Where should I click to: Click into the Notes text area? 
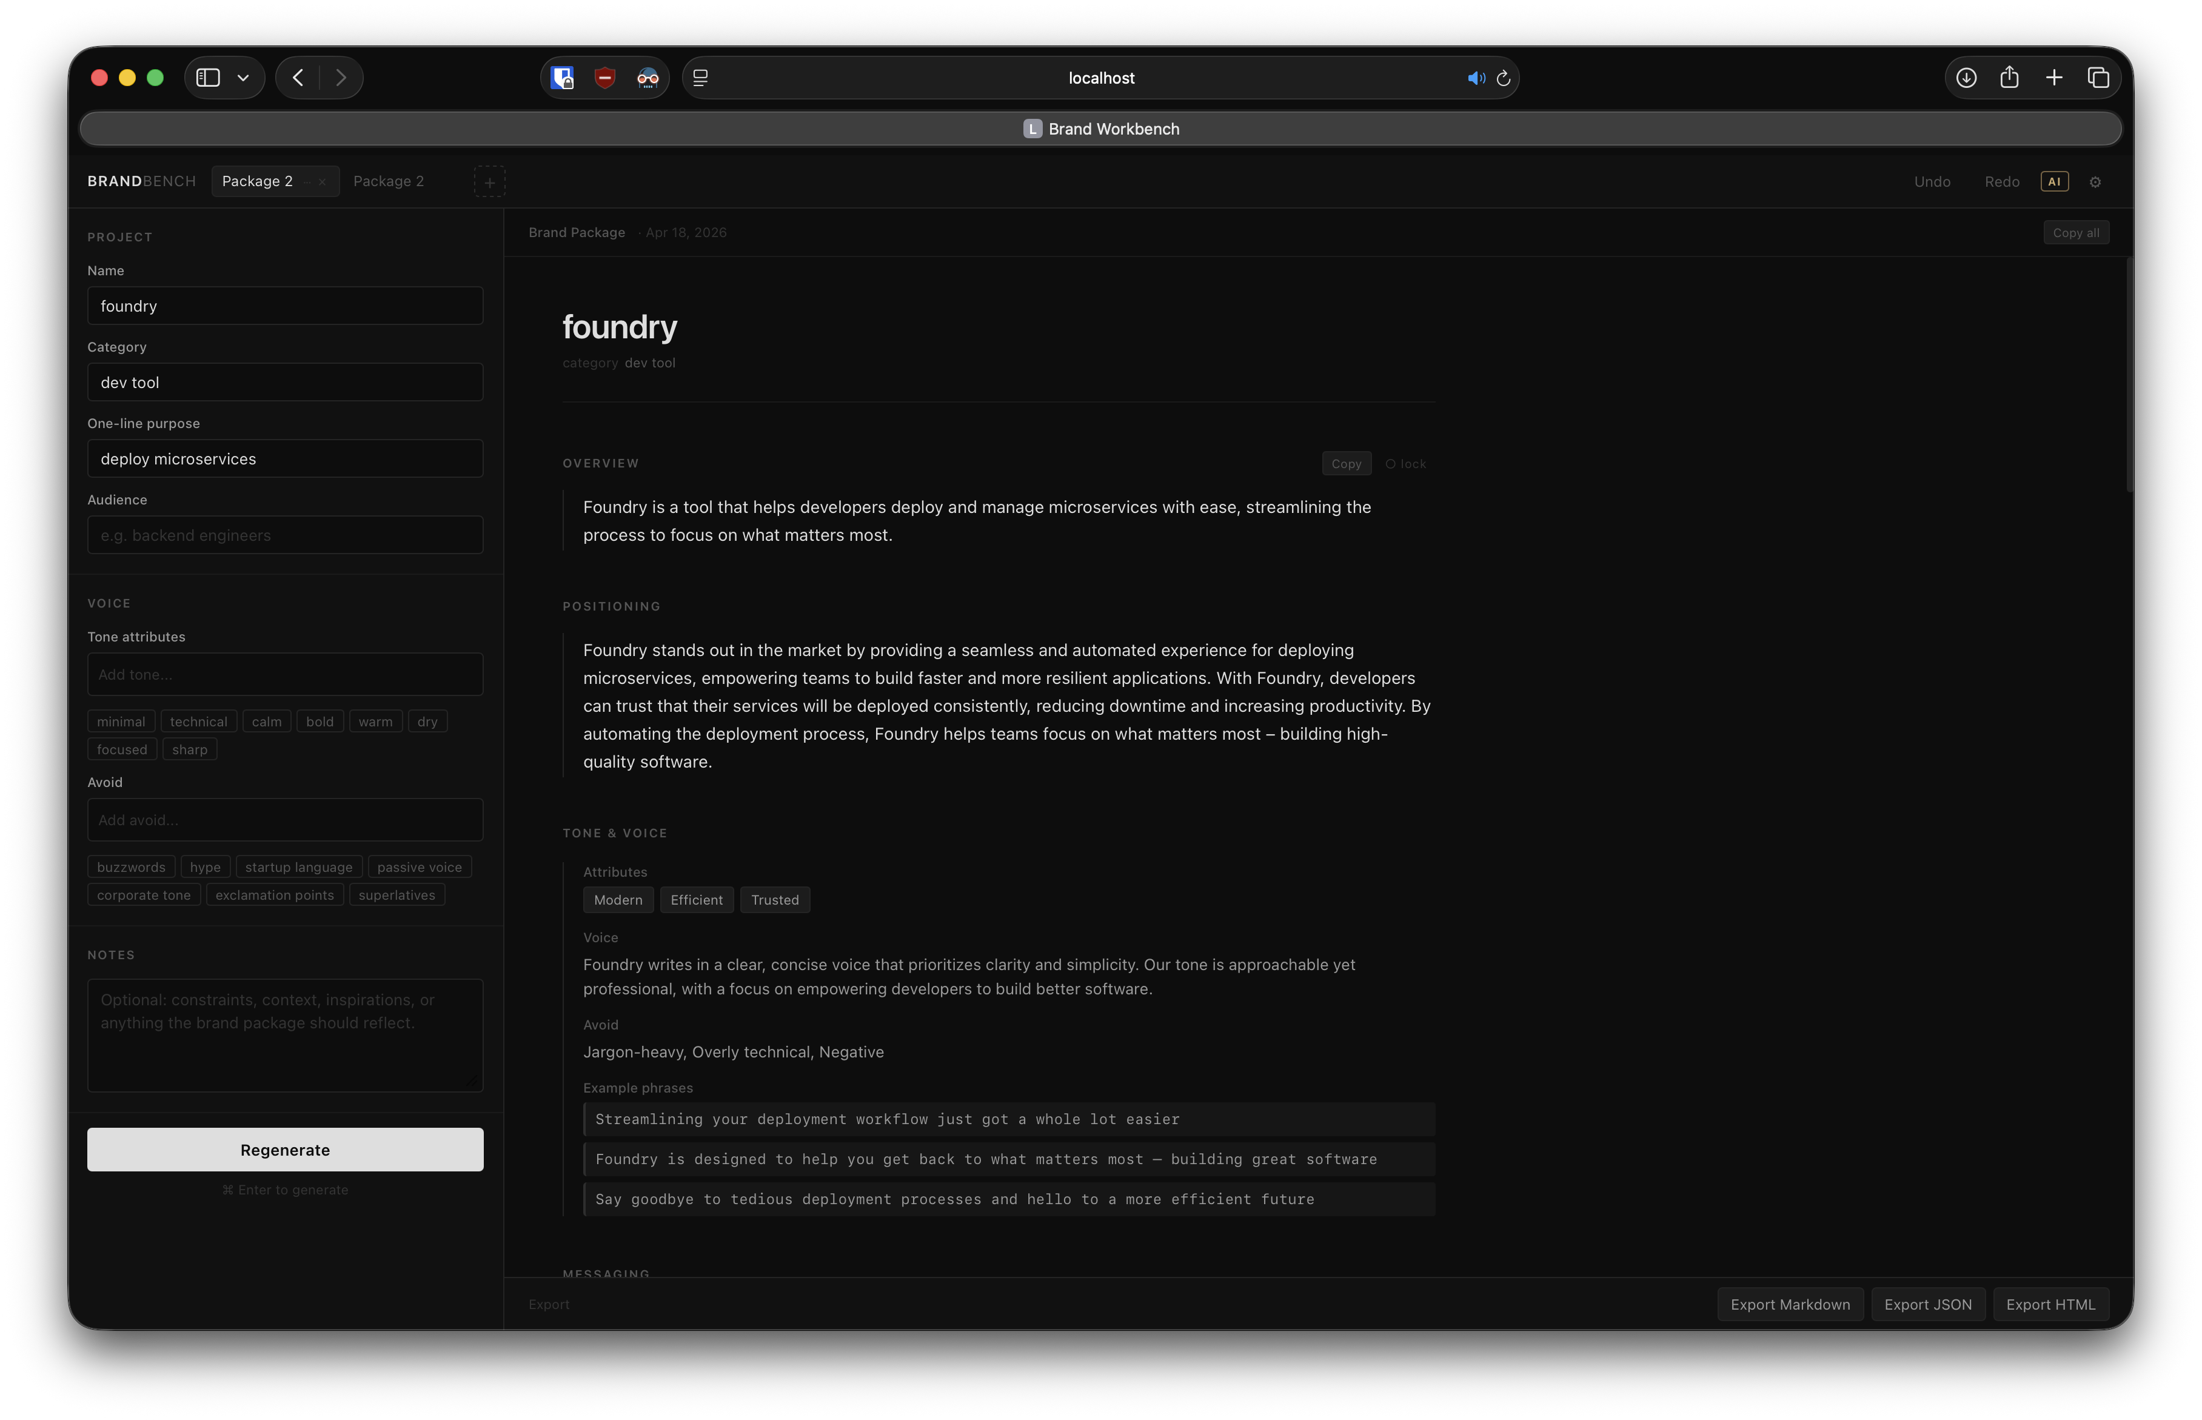click(285, 1036)
